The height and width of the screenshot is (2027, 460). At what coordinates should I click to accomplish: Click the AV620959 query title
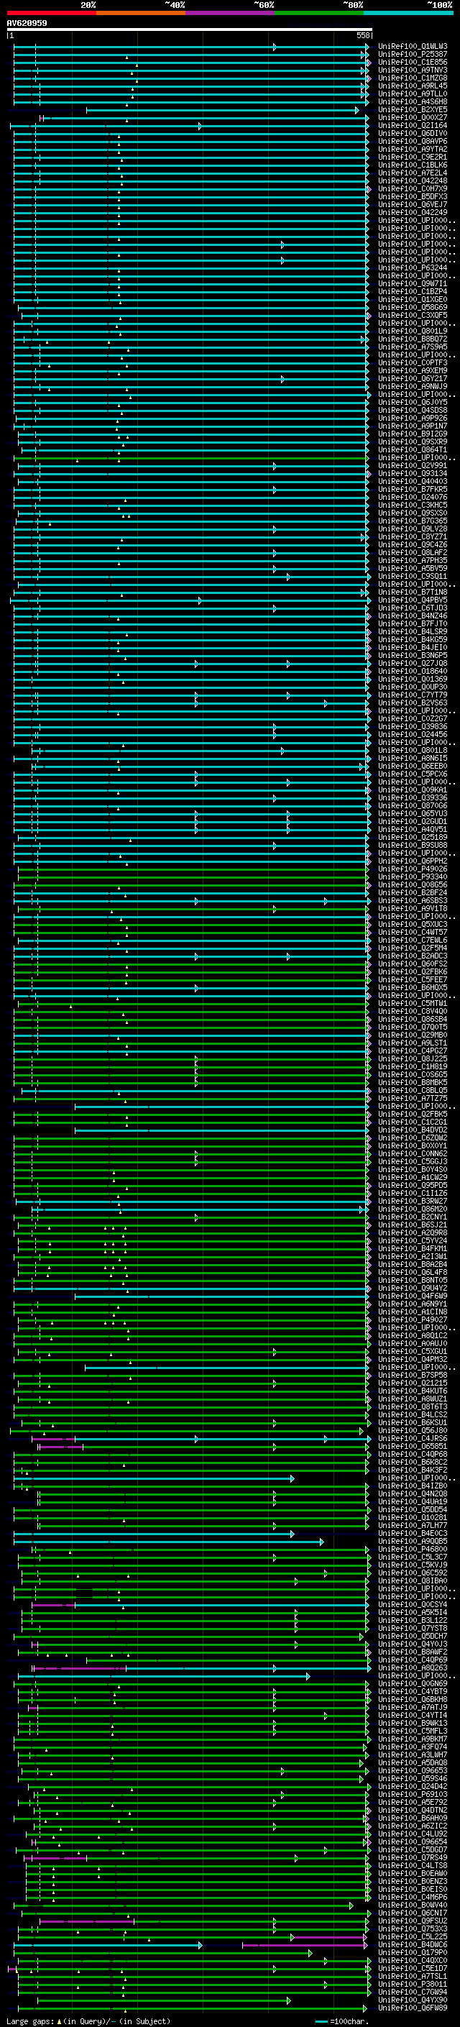pyautogui.click(x=27, y=24)
